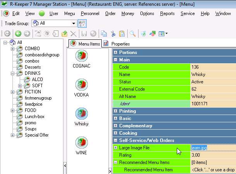Expand the COMBO tree group
Image resolution: width=236 pixels, height=174 pixels.
(12, 49)
